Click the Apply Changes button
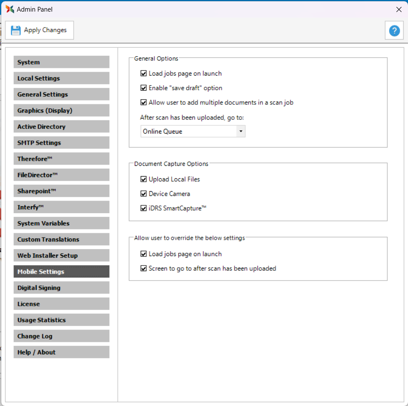This screenshot has height=406, width=408. 40,30
